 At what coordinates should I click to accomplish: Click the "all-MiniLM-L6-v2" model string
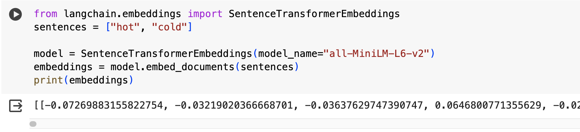point(377,53)
